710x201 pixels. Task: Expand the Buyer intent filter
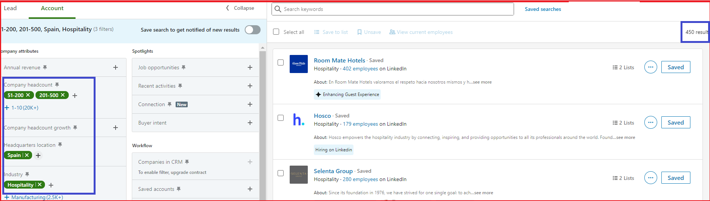(250, 123)
